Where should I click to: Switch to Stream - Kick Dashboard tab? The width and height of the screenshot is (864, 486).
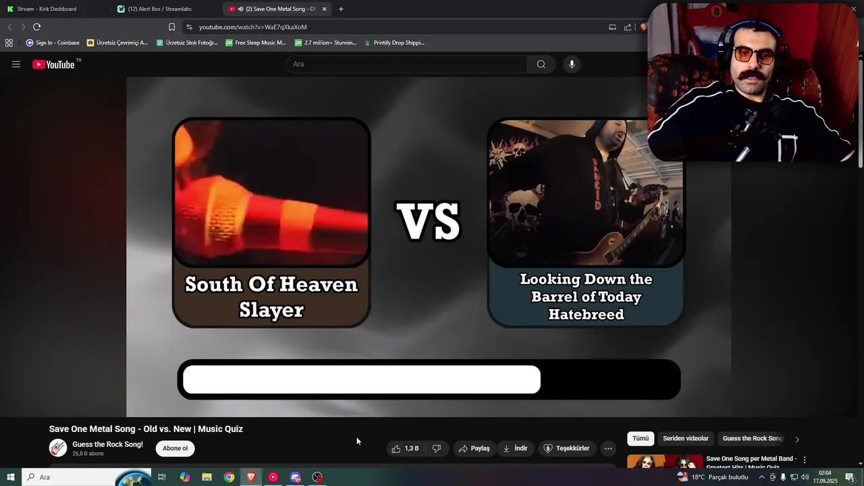pyautogui.click(x=56, y=9)
